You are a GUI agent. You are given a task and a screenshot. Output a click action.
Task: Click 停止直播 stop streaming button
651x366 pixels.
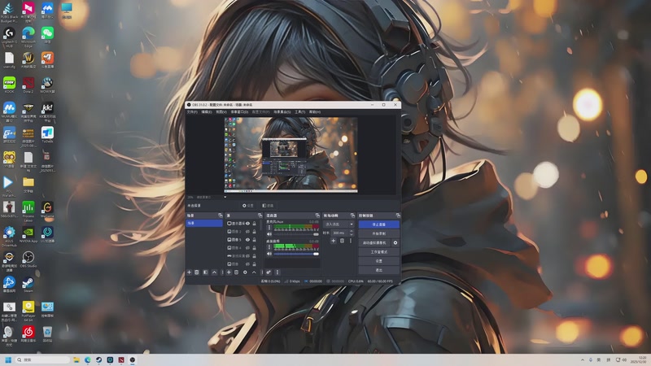[378, 224]
